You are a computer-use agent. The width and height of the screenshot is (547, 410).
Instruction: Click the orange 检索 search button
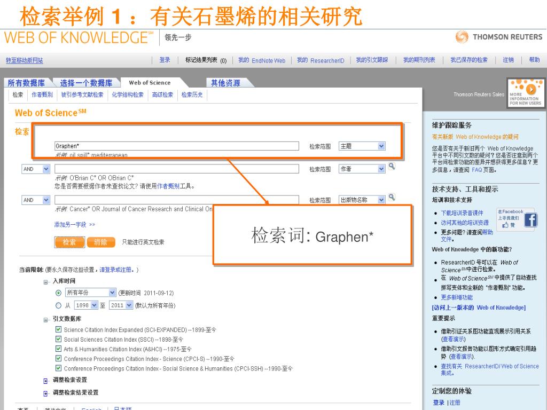click(69, 242)
